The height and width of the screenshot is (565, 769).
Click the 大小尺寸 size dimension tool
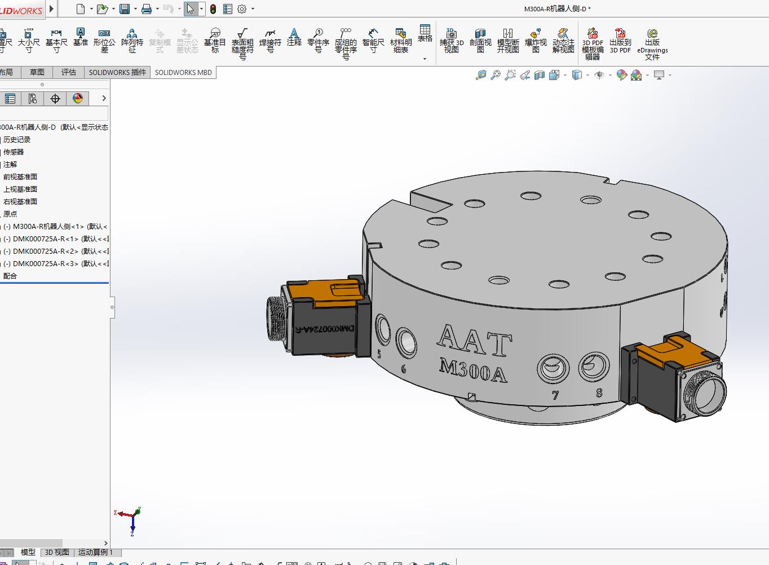pyautogui.click(x=29, y=41)
